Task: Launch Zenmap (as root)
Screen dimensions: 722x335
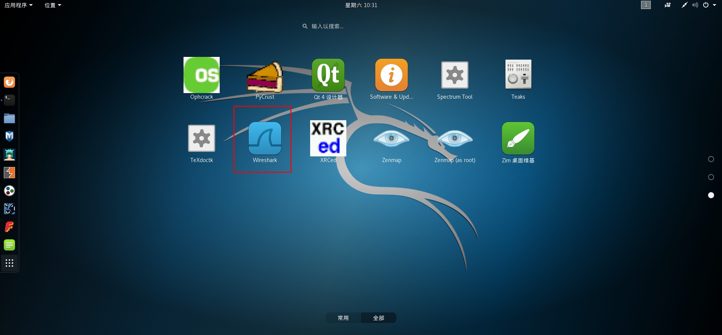Action: [x=455, y=138]
